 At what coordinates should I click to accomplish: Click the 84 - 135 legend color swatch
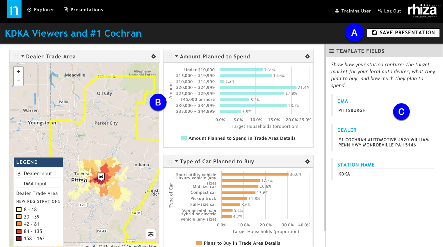(19, 231)
